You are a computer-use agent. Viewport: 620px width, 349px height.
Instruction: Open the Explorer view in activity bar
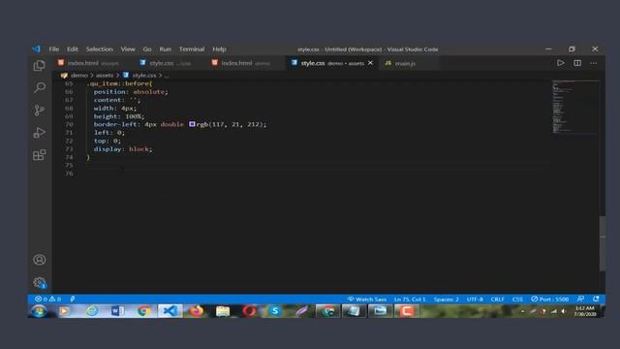pyautogui.click(x=39, y=65)
